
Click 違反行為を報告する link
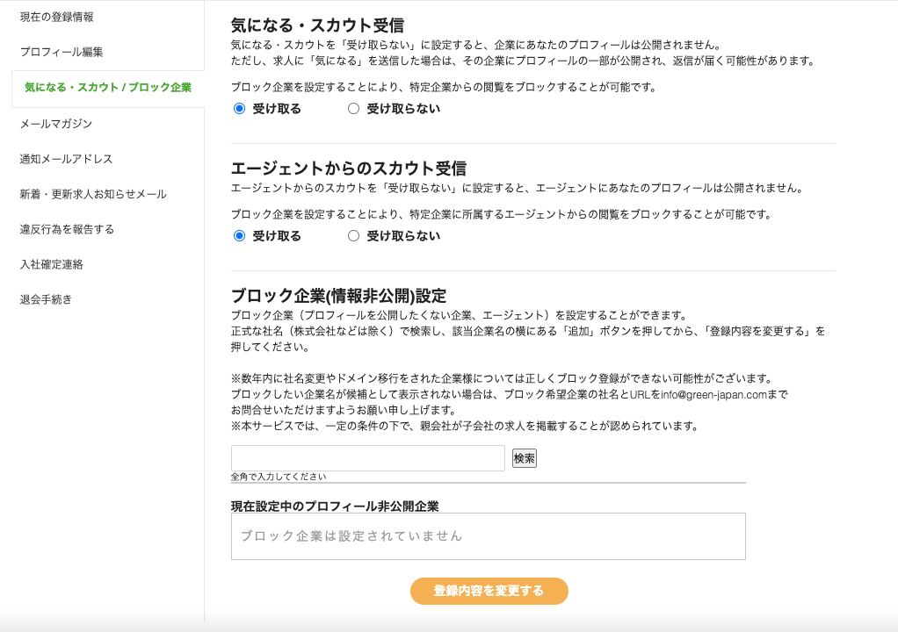(x=67, y=229)
